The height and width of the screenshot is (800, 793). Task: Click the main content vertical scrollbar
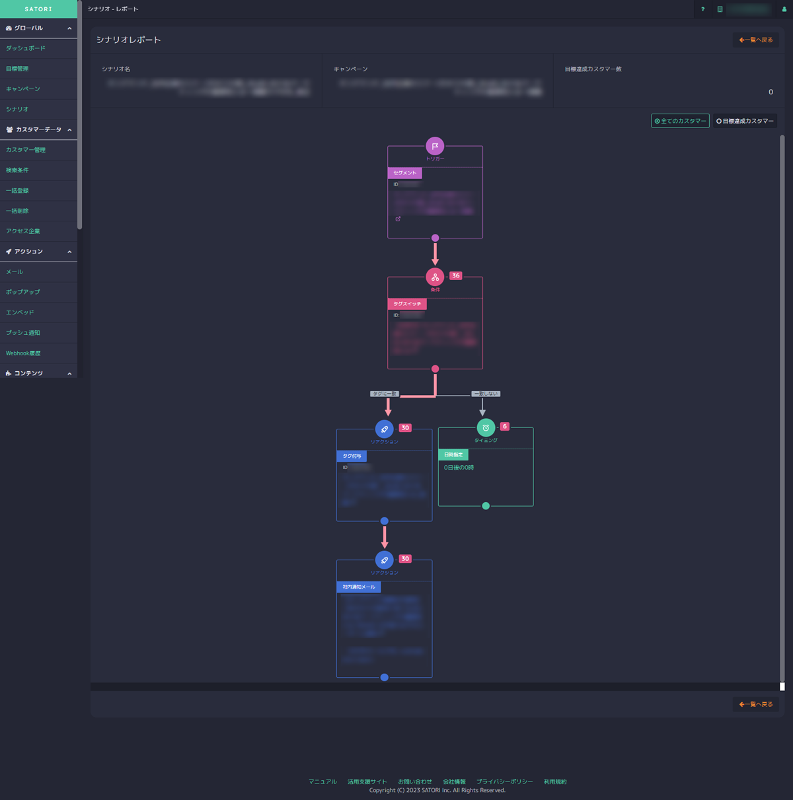click(x=782, y=396)
